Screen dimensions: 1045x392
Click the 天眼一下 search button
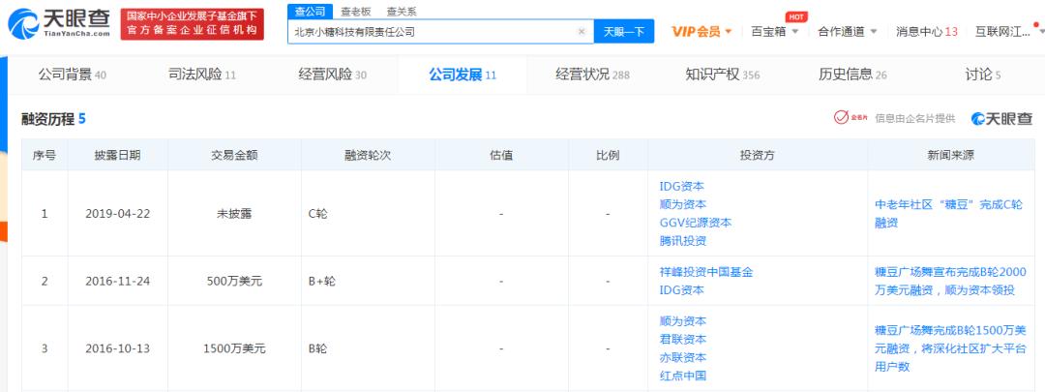[624, 31]
